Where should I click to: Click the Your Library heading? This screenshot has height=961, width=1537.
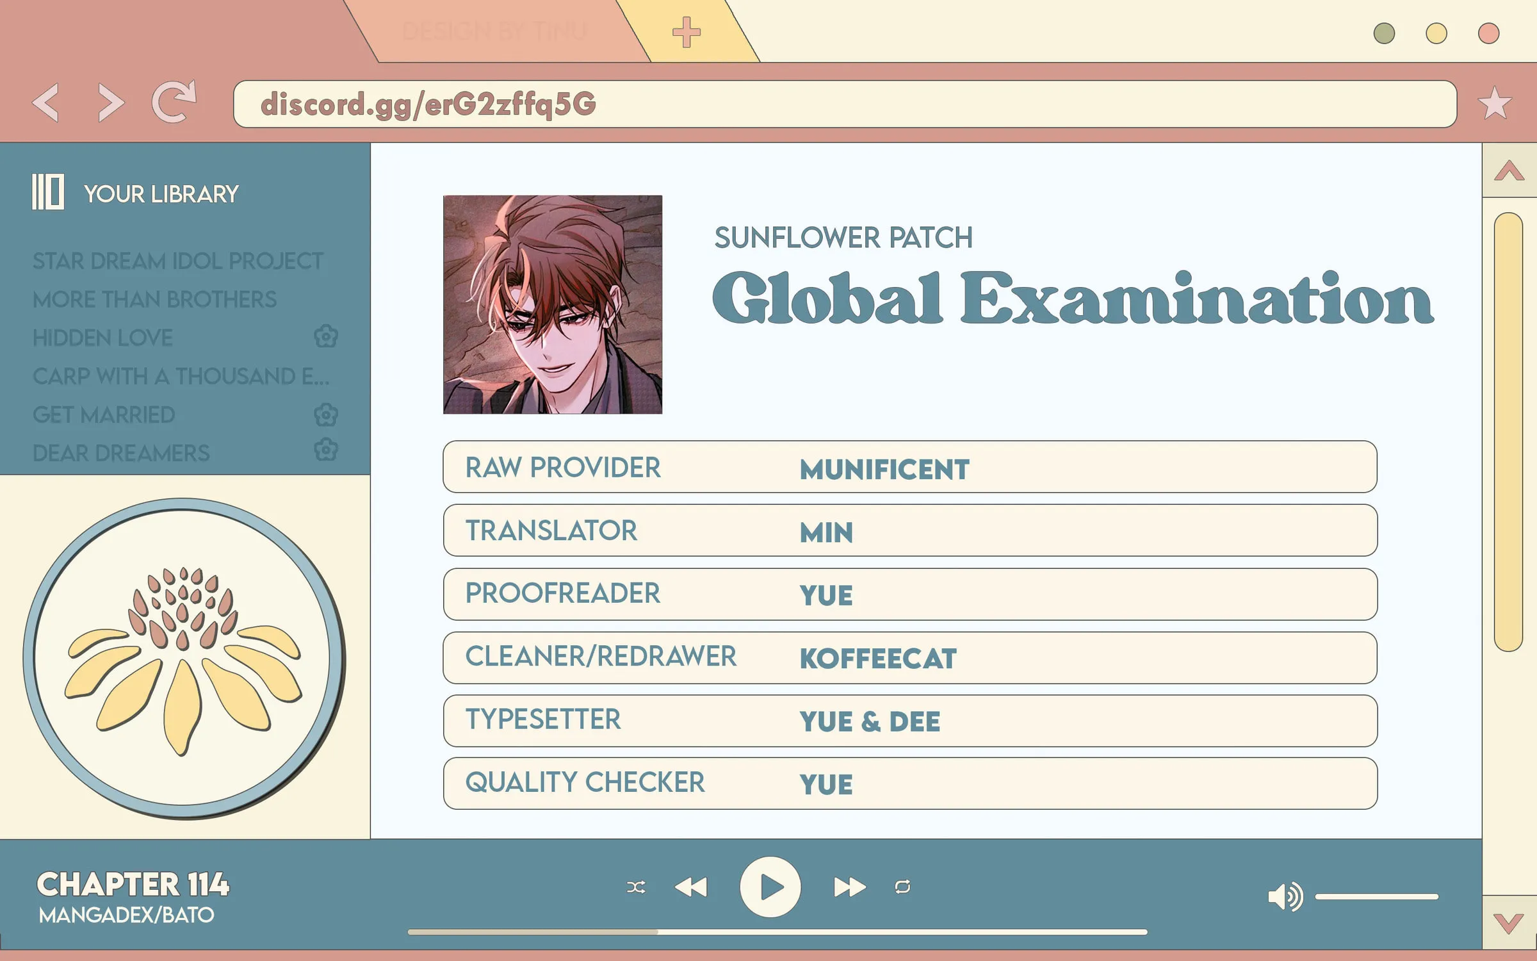161,193
